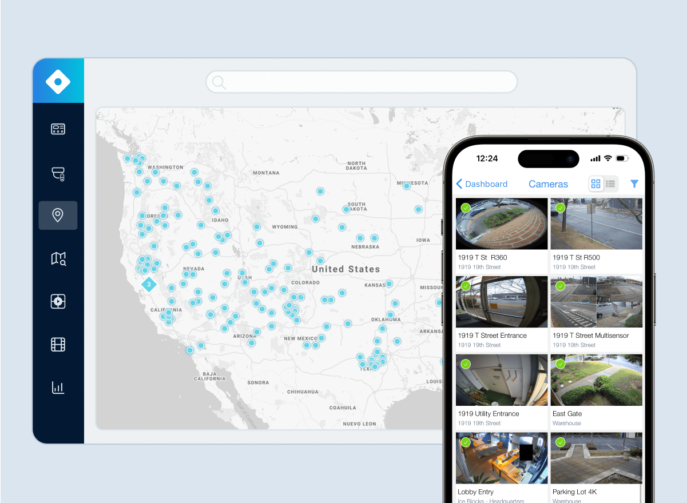
Task: Open the Parking Lot 4K camera
Action: 596,458
